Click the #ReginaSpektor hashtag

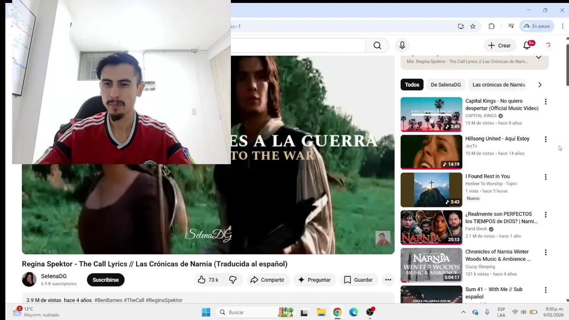(164, 300)
